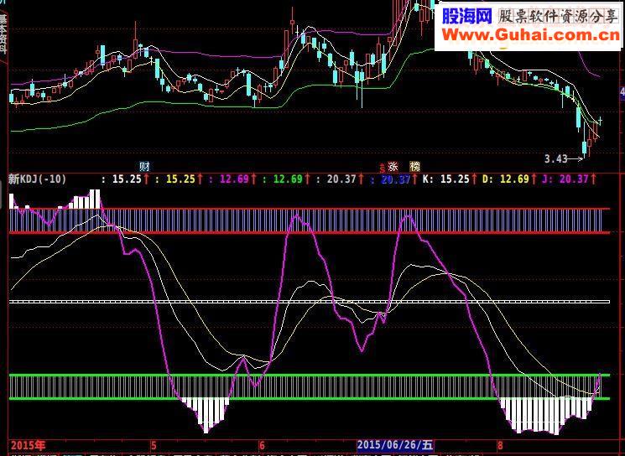The width and height of the screenshot is (625, 456).
Task: Click the 财 financial event marker
Action: (144, 166)
